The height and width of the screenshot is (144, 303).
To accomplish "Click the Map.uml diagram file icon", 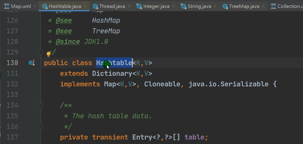I will (x=7, y=6).
